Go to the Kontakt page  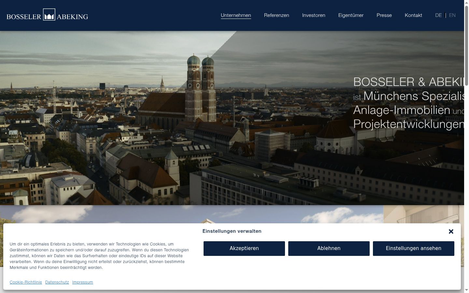pos(413,15)
